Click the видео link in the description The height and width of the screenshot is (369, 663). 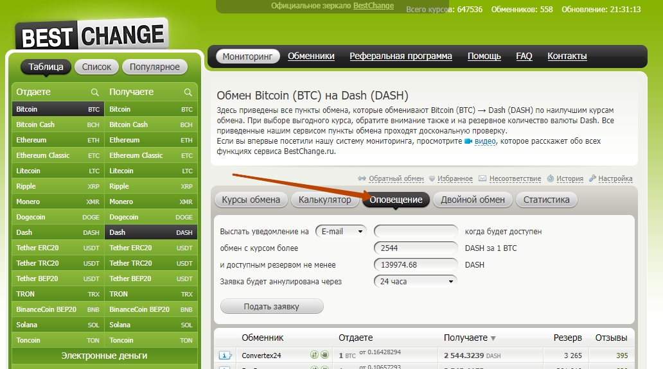click(485, 141)
